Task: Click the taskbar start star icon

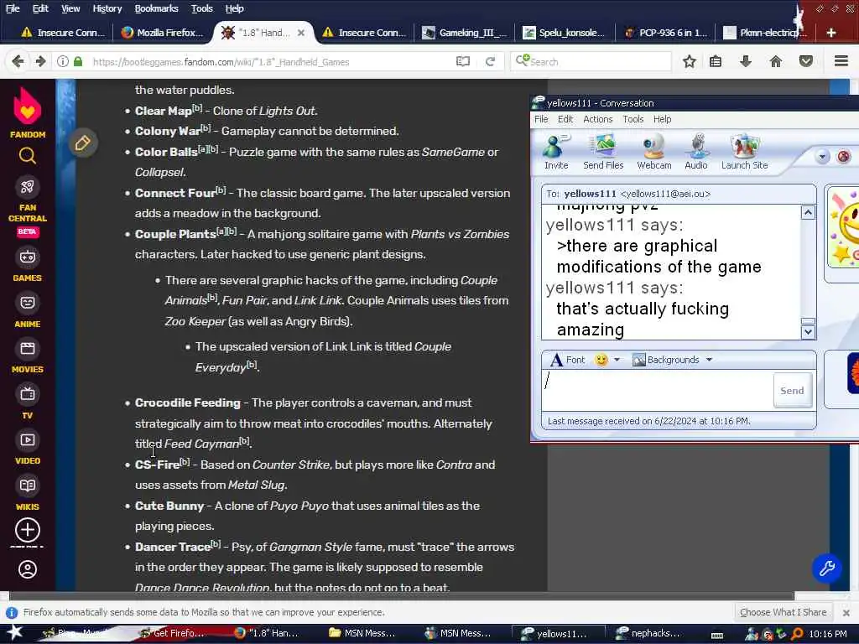Action: point(15,632)
